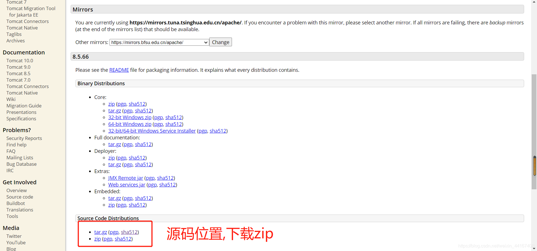537x251 pixels.
Task: Download the Deployer zip file
Action: [x=111, y=158]
